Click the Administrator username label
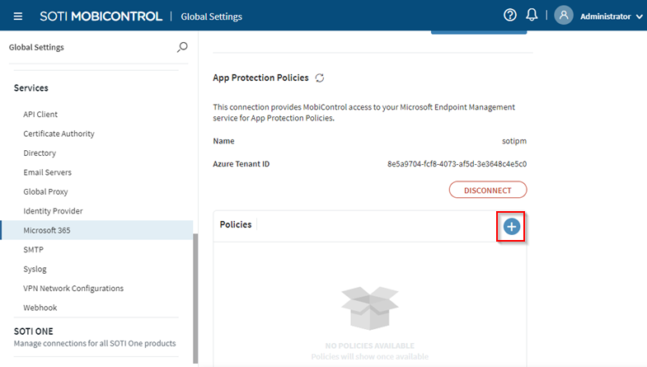The height and width of the screenshot is (367, 647). pos(605,16)
